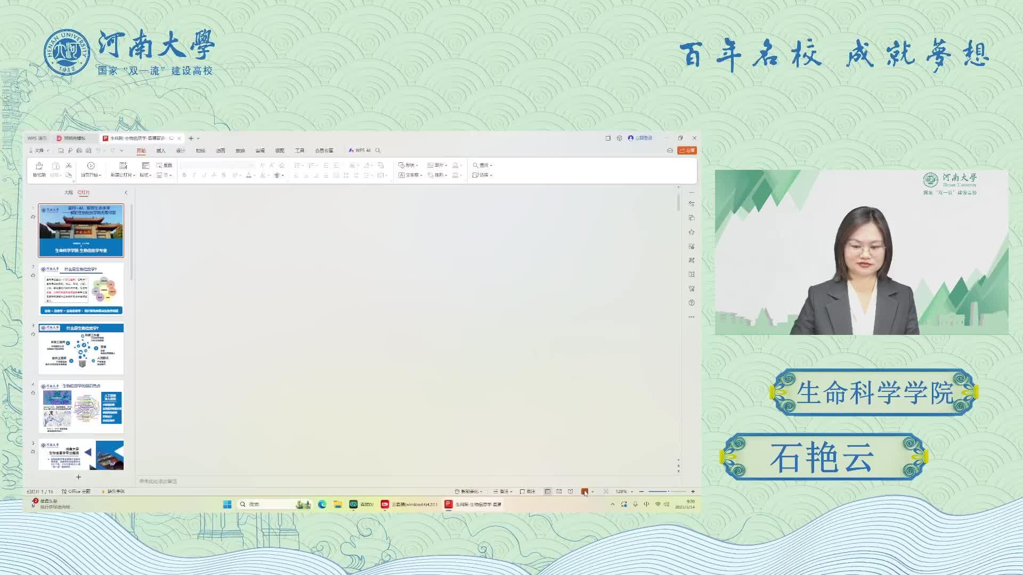Open the 会员专享 tab

[324, 151]
